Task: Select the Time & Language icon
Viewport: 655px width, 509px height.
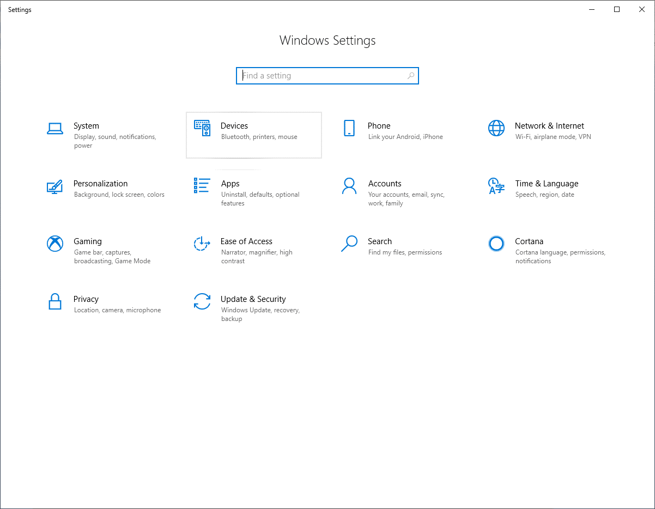Action: point(496,186)
